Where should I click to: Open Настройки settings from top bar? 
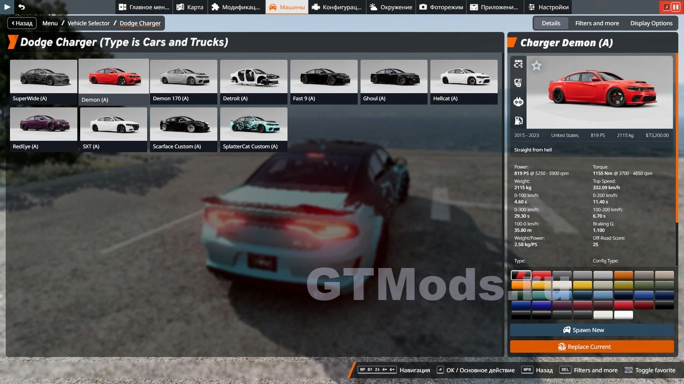[x=548, y=7]
